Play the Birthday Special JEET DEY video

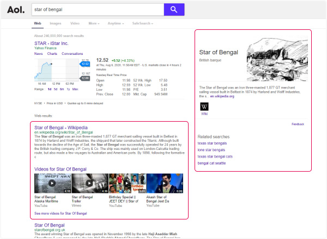[127, 183]
